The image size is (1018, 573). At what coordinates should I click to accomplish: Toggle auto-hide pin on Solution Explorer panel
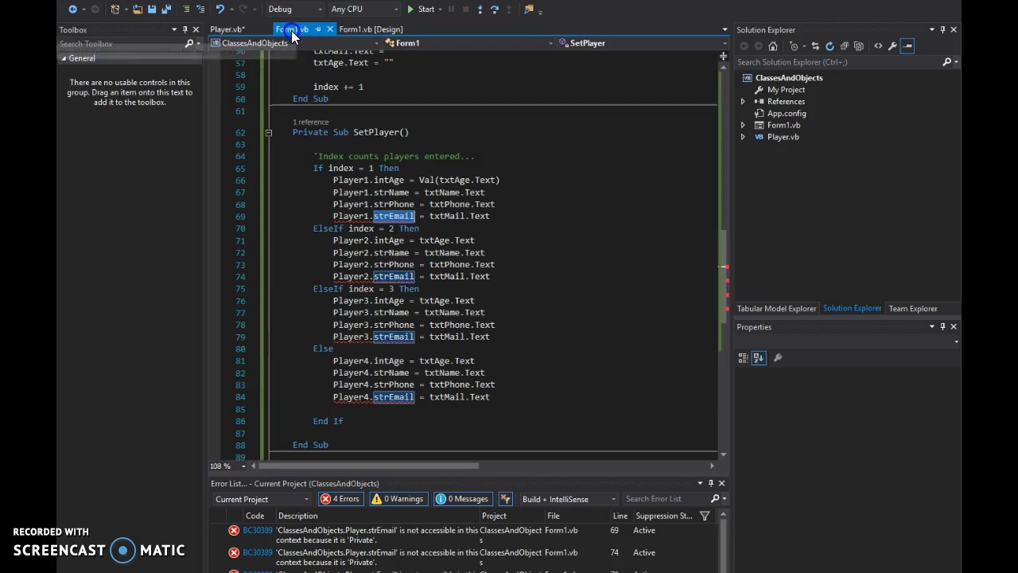click(x=942, y=30)
